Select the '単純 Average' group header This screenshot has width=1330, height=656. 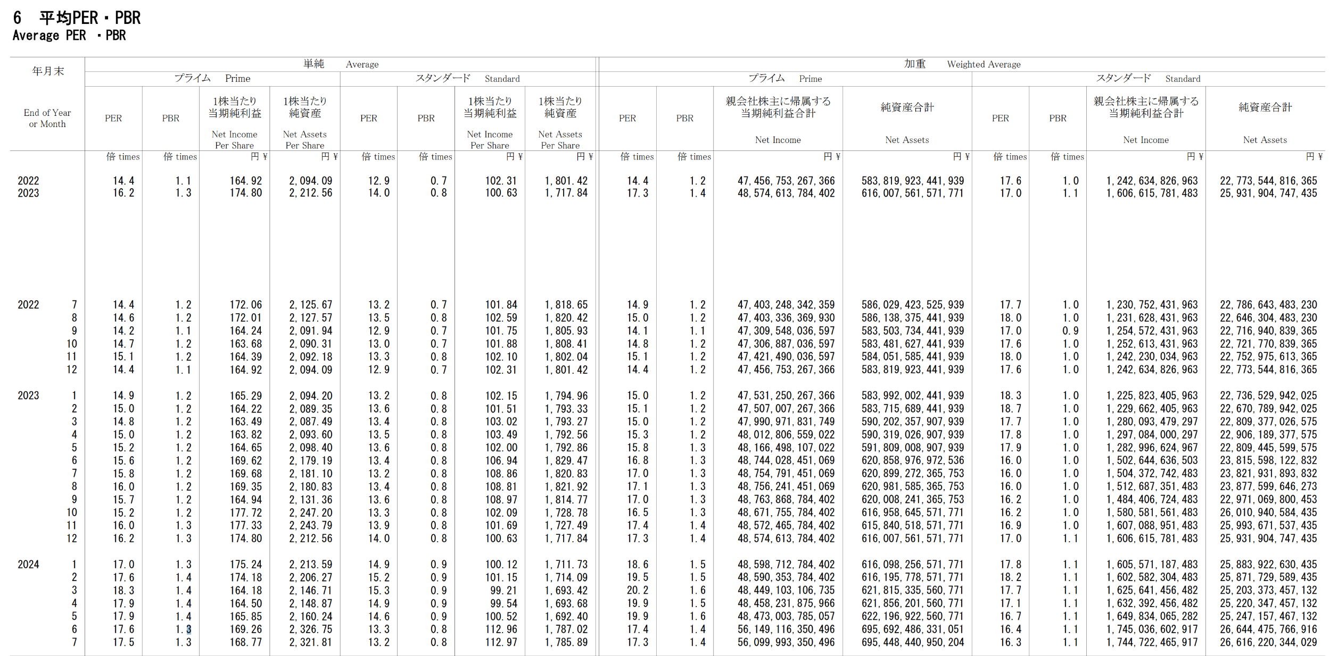tap(341, 64)
